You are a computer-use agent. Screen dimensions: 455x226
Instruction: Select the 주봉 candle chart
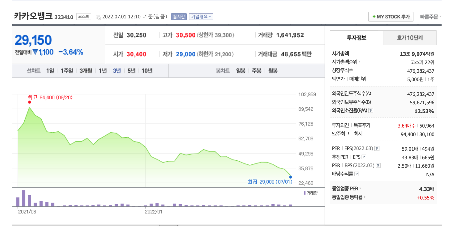point(257,71)
